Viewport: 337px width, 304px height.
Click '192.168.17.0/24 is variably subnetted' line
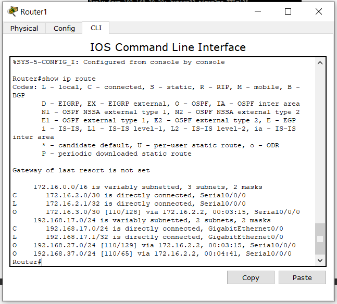tap(152, 220)
